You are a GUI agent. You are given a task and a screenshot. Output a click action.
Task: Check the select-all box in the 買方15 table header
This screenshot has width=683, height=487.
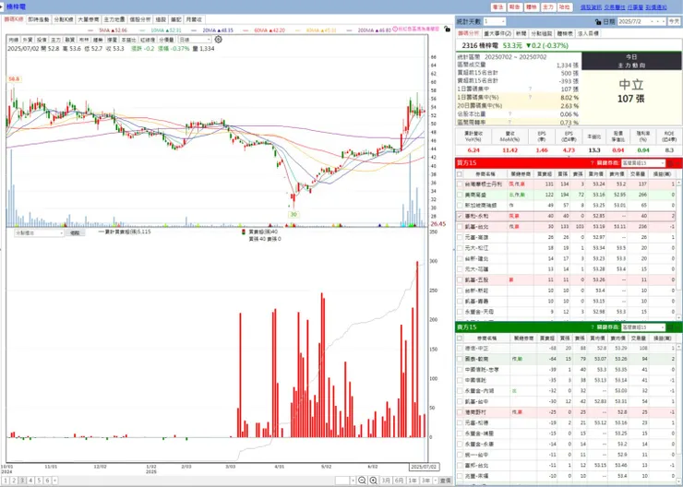point(460,174)
